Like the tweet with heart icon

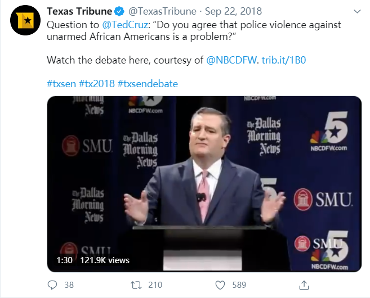[220, 285]
